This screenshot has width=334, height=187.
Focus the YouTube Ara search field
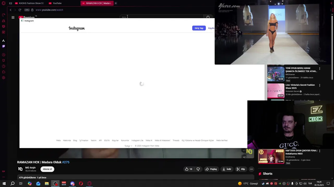162,17
